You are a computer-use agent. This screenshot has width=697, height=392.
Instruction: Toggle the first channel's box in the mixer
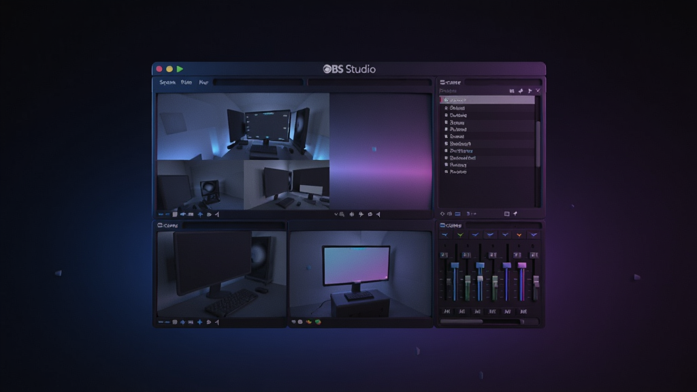point(444,255)
